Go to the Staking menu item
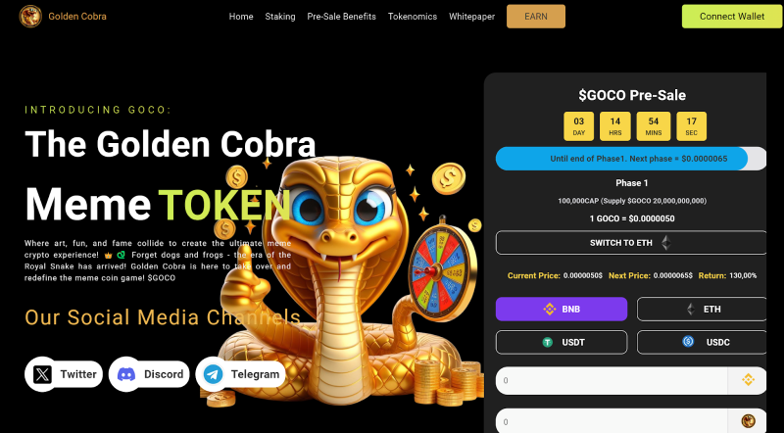Viewport: 784px width, 433px height. [280, 17]
